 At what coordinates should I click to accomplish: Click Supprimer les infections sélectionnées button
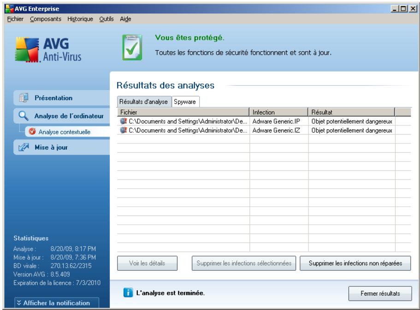coord(244,263)
